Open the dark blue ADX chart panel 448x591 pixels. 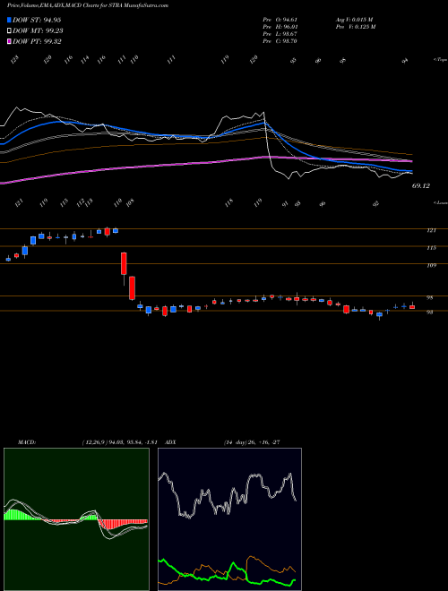point(229,519)
